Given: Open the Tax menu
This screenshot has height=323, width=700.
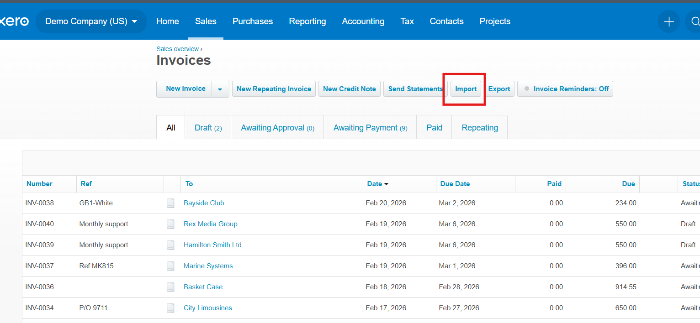Looking at the screenshot, I should pos(407,21).
